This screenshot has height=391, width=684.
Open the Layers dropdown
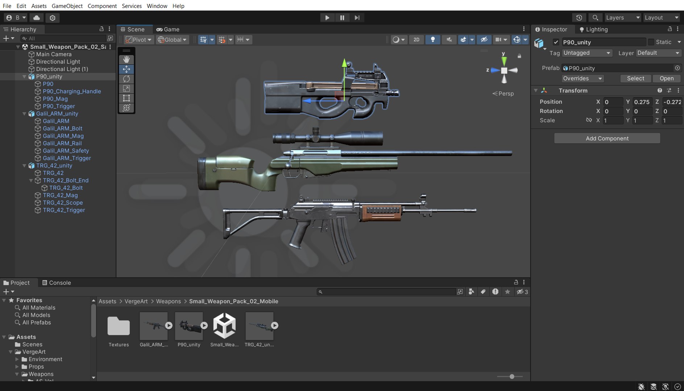(x=622, y=17)
